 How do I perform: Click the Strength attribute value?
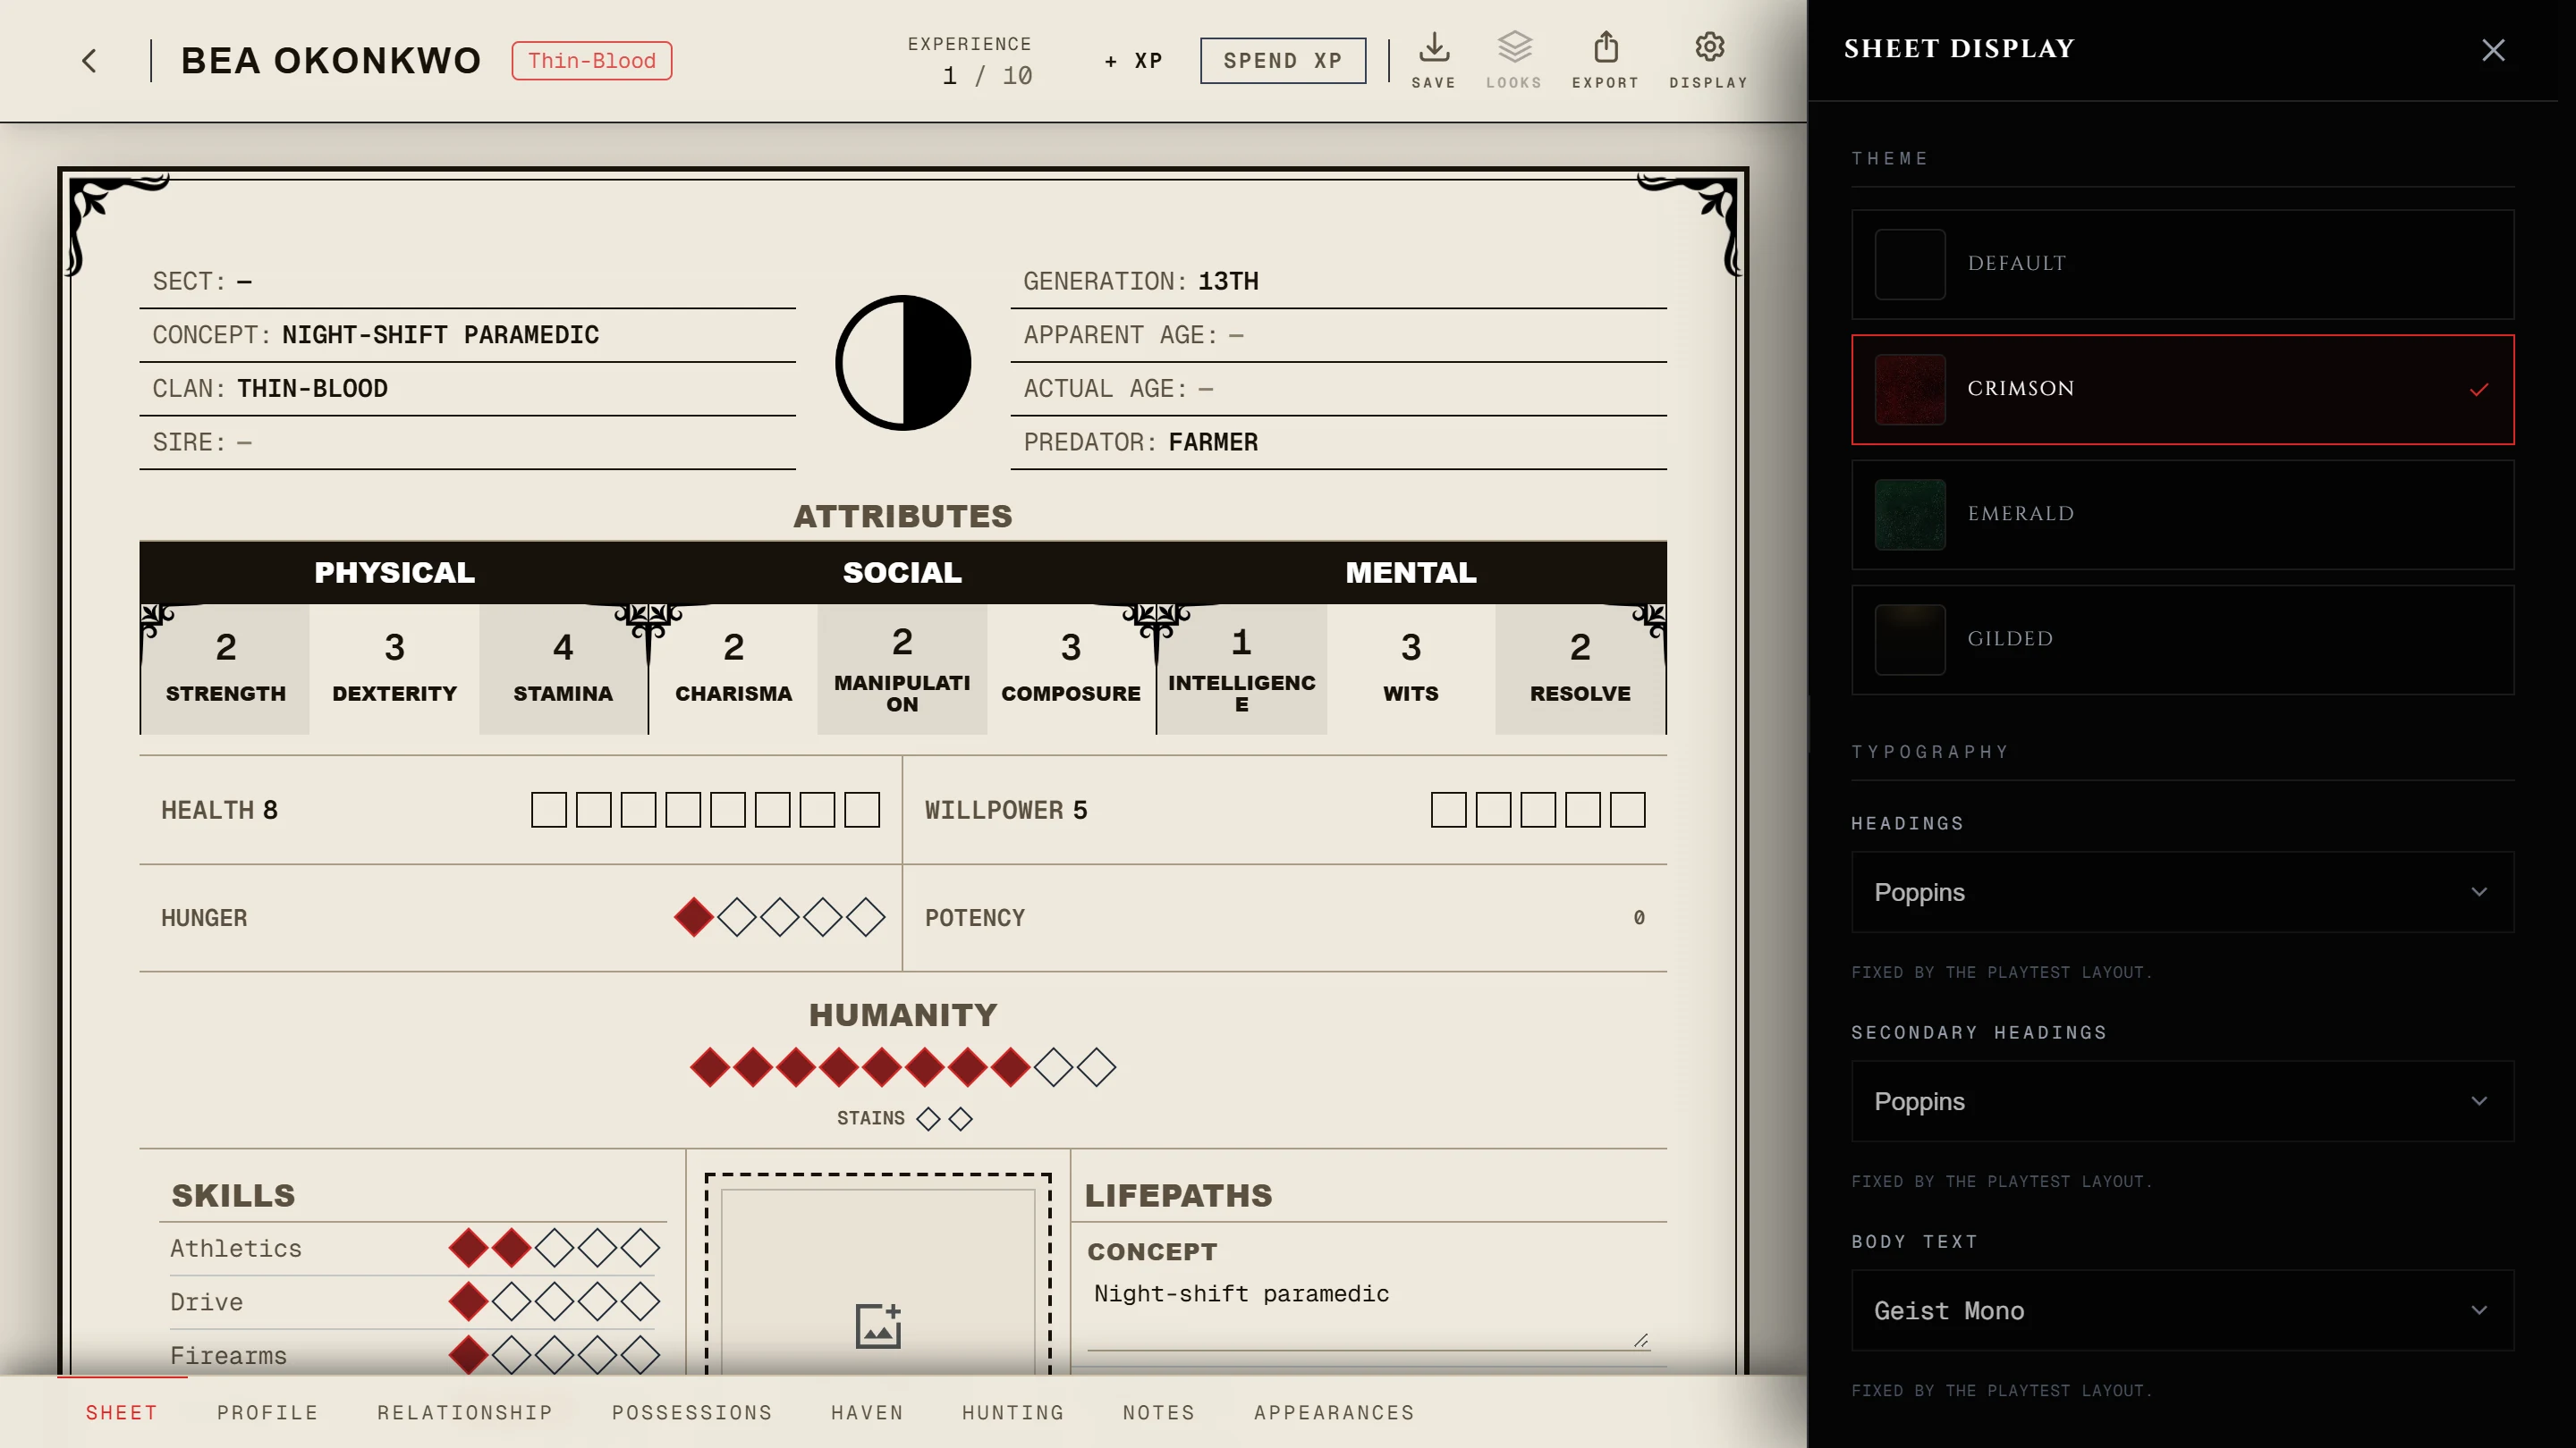coord(226,647)
